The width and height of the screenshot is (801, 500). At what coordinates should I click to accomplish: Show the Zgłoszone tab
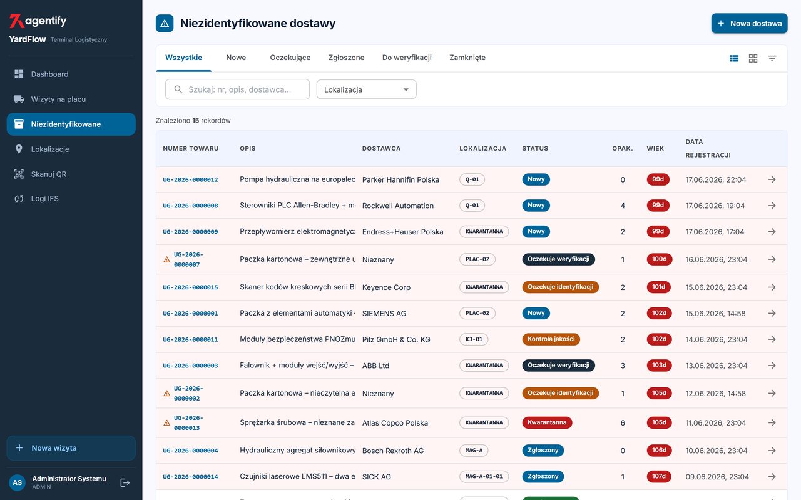pyautogui.click(x=346, y=57)
